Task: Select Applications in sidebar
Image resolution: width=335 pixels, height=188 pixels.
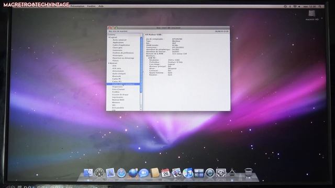Action: [118, 42]
